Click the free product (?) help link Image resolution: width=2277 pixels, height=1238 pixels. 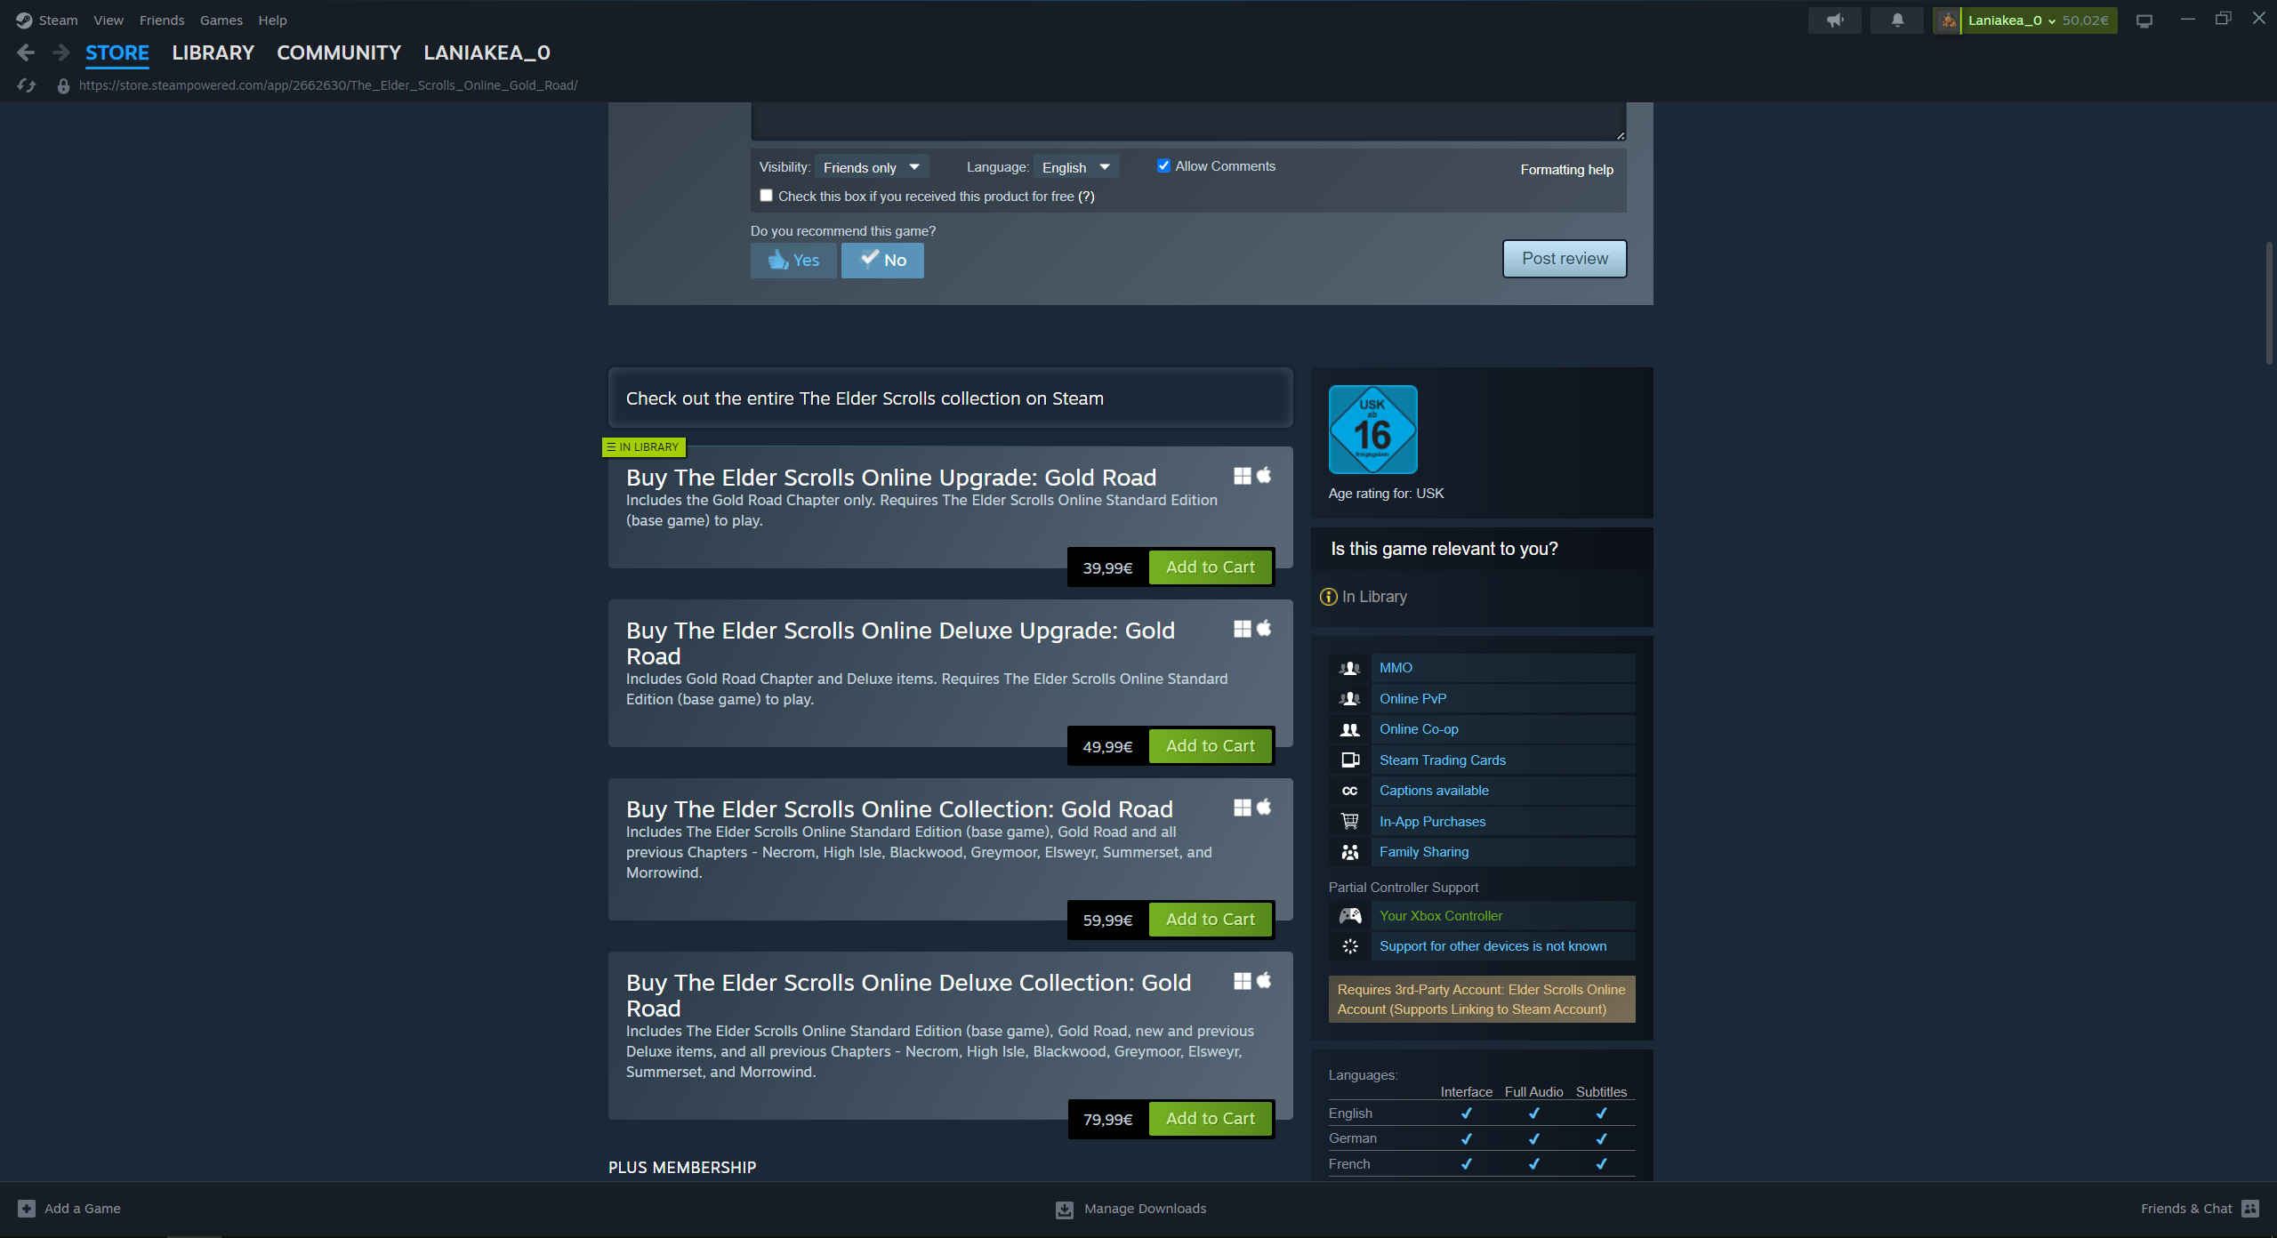tap(1086, 197)
